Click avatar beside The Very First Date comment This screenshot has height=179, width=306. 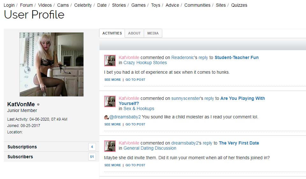pos(110,146)
